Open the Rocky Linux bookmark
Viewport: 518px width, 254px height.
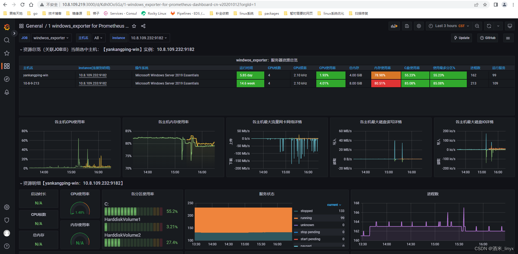(x=154, y=13)
